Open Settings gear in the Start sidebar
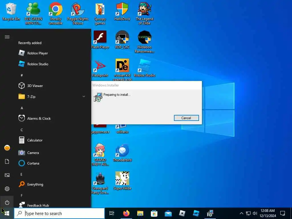This screenshot has width=292, height=219. click(x=7, y=189)
